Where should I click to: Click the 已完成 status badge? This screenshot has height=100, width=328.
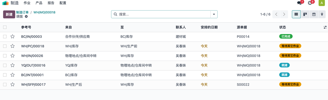click(286, 37)
